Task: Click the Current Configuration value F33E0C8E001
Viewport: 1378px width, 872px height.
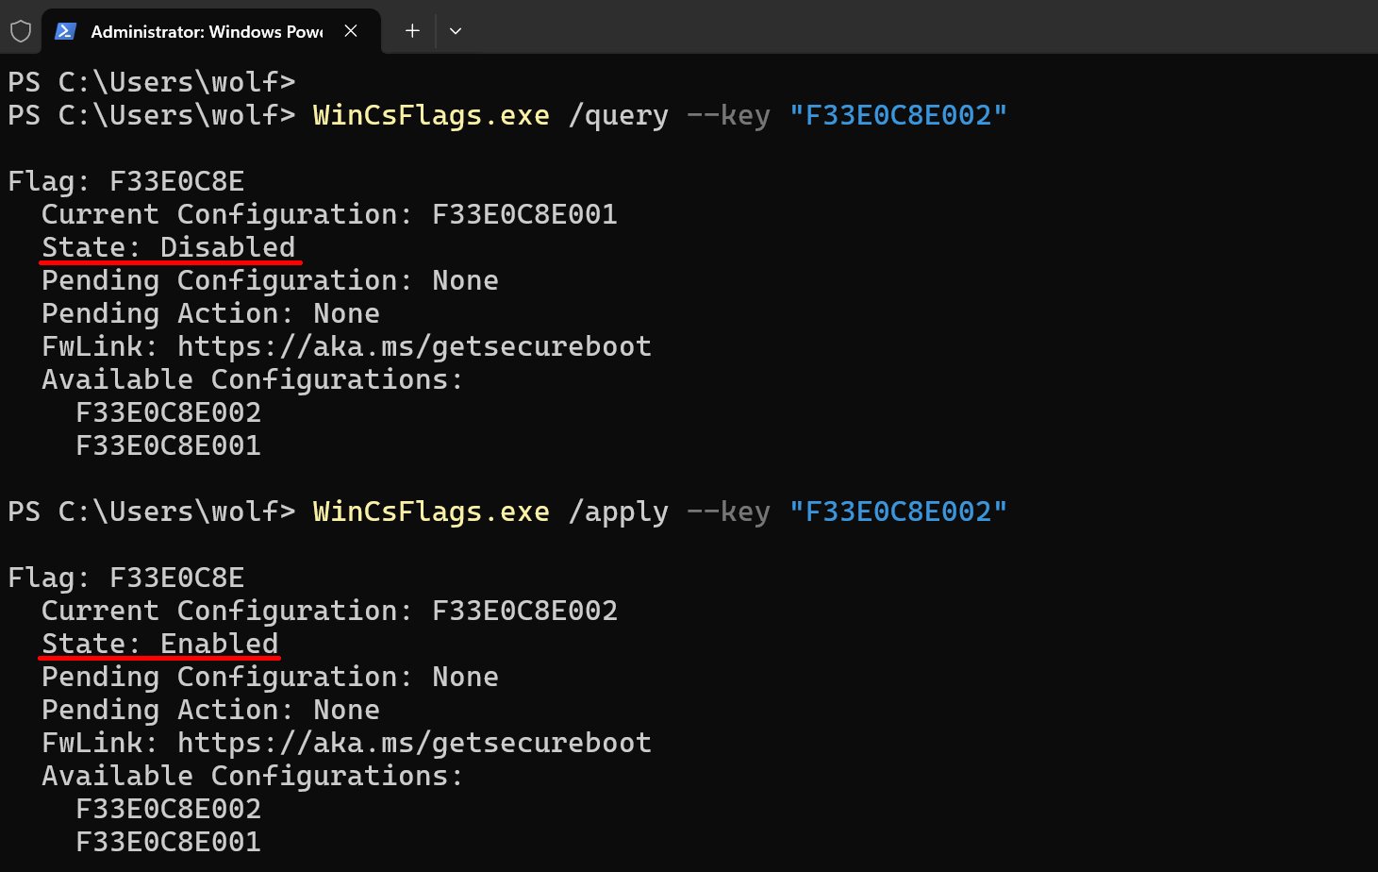Action: click(x=524, y=213)
